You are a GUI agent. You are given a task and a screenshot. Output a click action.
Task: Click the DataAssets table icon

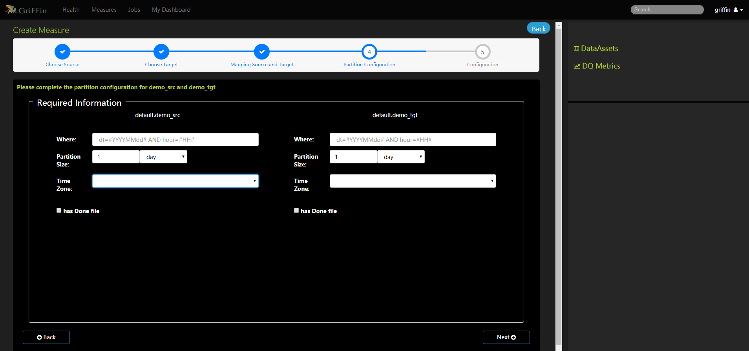pos(576,49)
